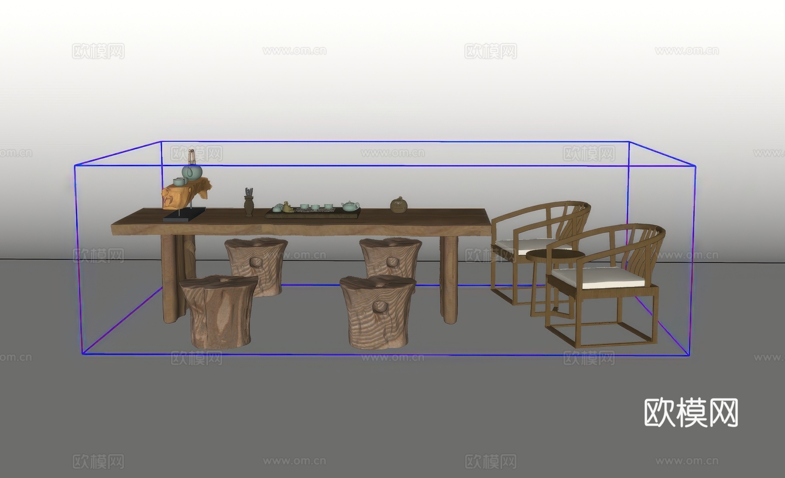Select the tea tray with cups

tap(313, 211)
